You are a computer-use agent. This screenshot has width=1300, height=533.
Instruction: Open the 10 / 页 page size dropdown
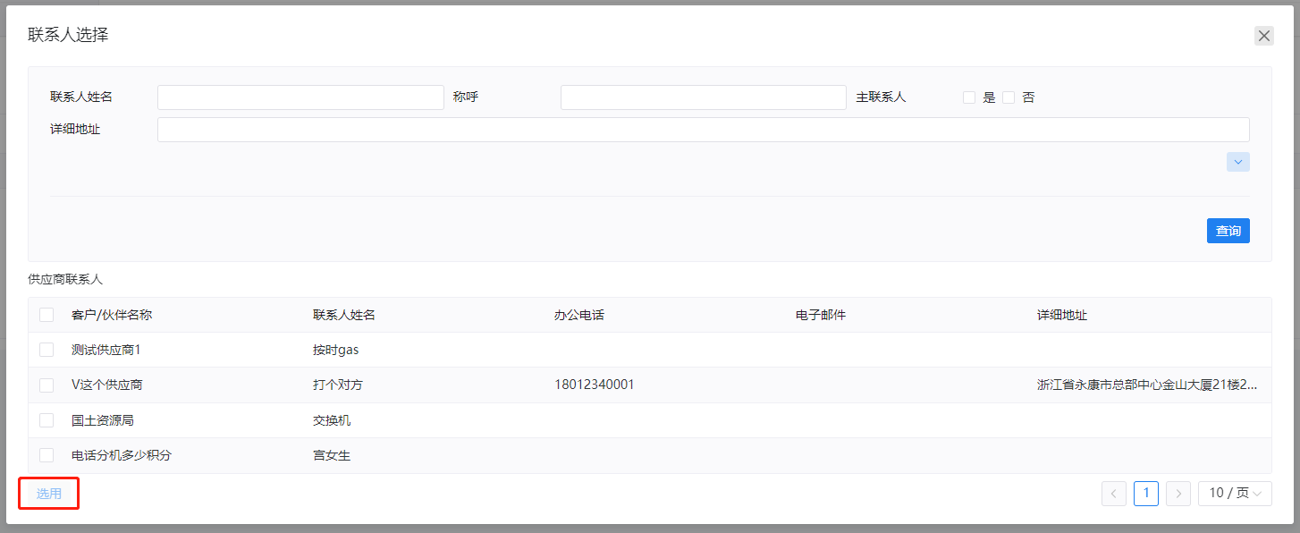(x=1235, y=494)
